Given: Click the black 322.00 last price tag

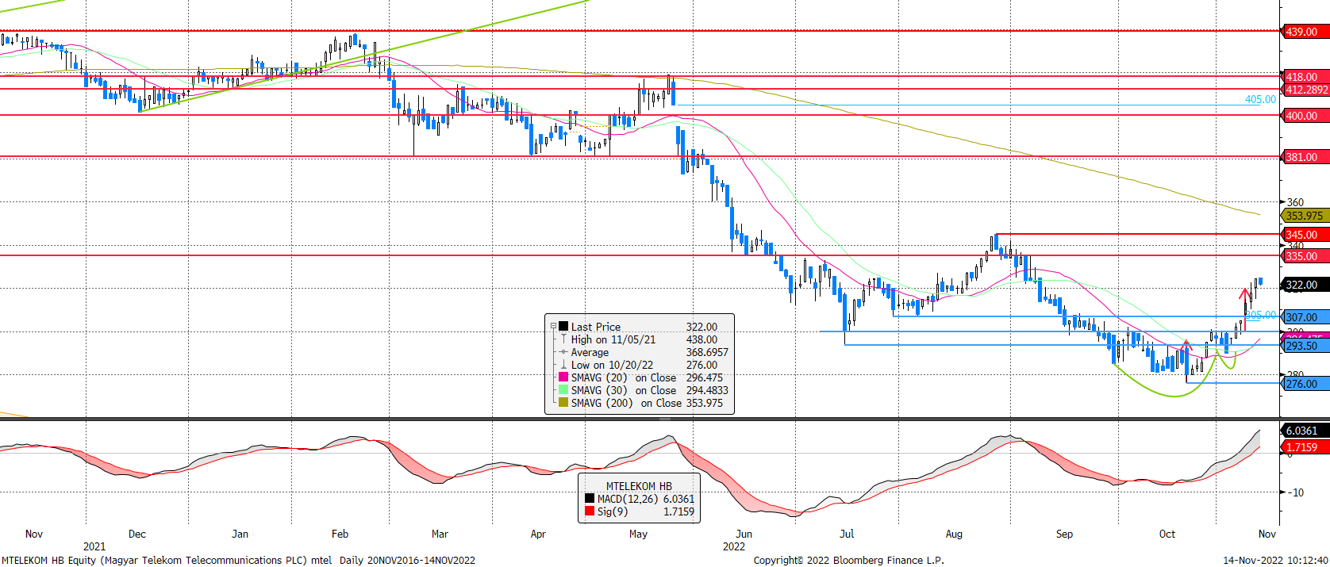Looking at the screenshot, I should click(1305, 285).
